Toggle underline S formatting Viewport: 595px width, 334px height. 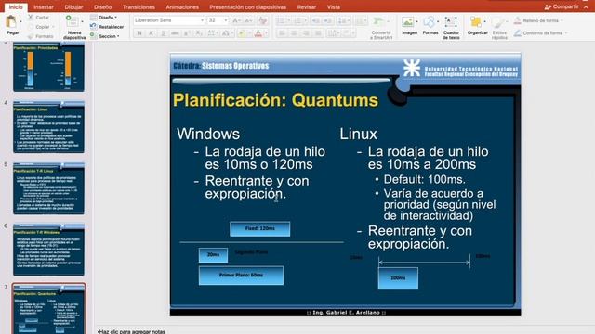(164, 33)
